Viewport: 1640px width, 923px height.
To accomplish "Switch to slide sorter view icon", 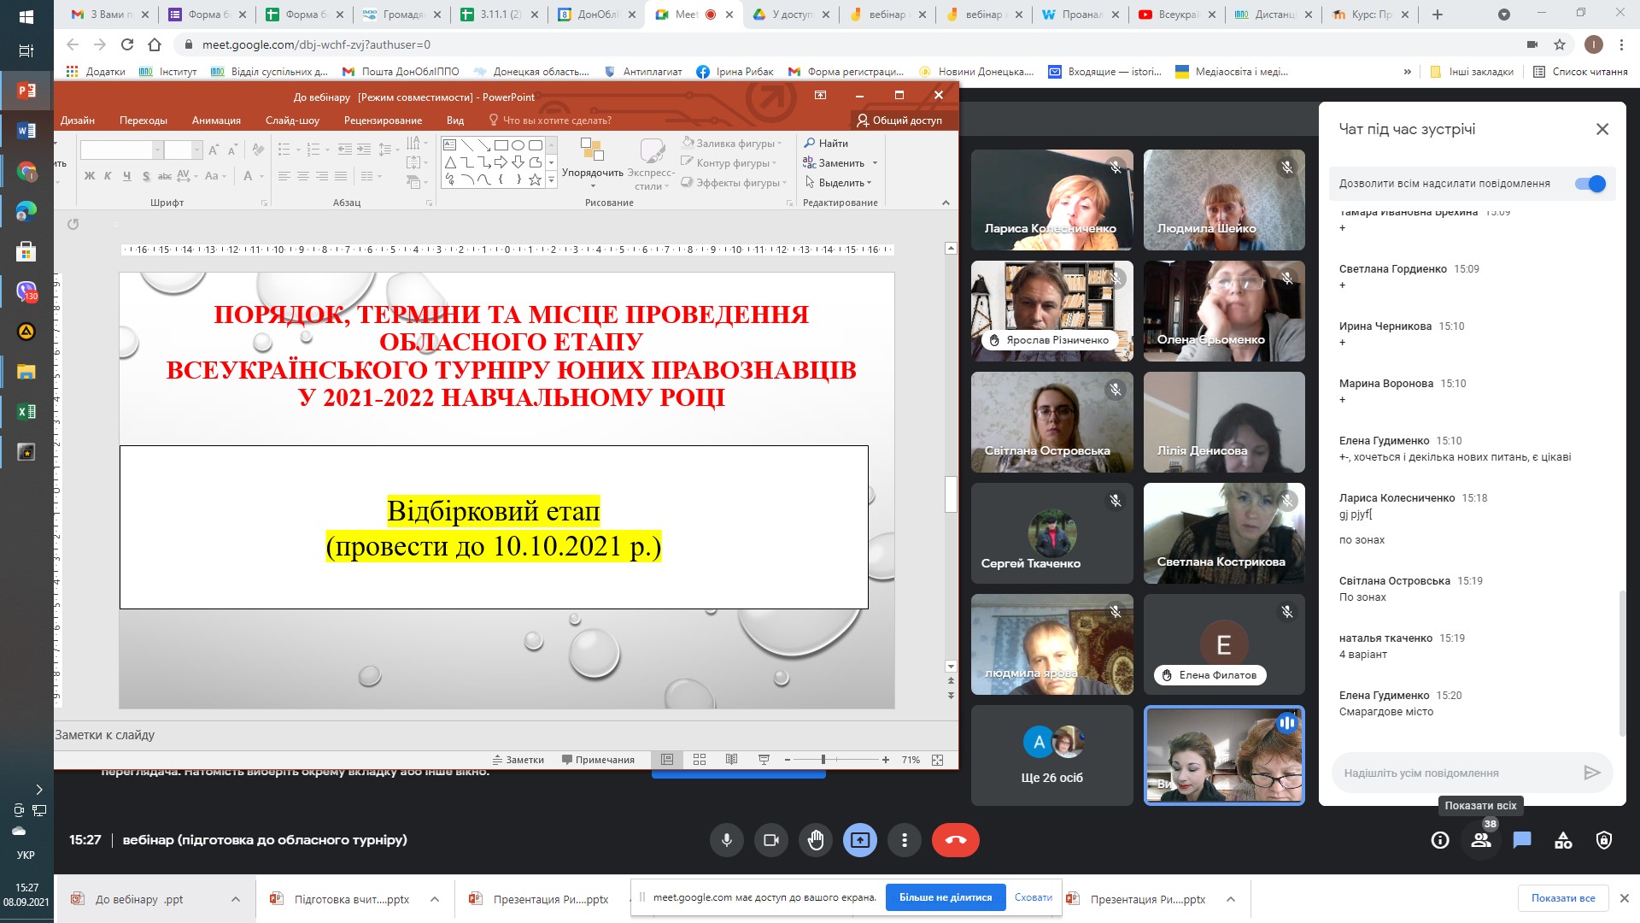I will (x=700, y=760).
